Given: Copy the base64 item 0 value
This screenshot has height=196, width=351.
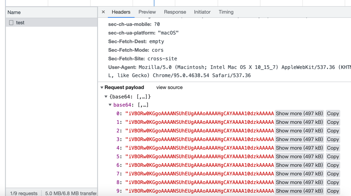Looking at the screenshot, I should click(x=332, y=114).
